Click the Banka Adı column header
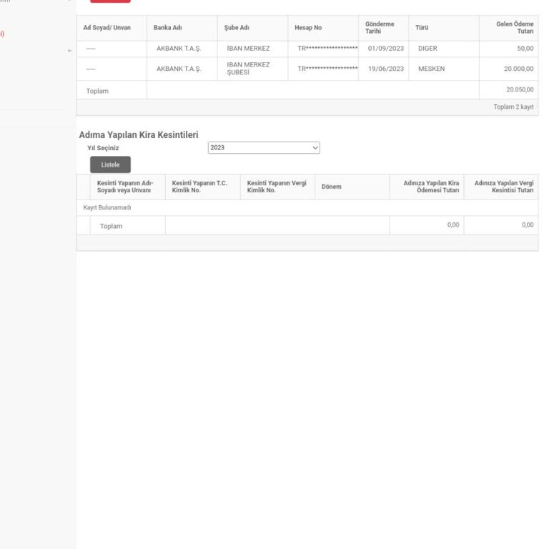The width and height of the screenshot is (549, 549). coord(167,28)
